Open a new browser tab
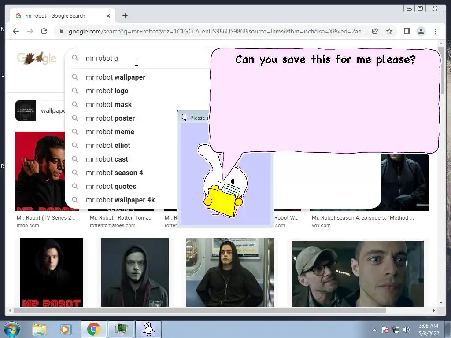 tap(125, 16)
